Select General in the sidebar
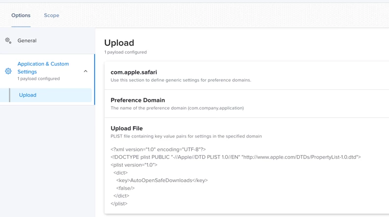 pos(27,41)
